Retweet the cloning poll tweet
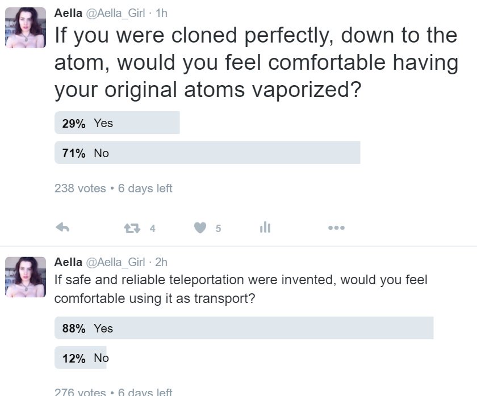Screen dimensions: 477x396 tap(131, 228)
